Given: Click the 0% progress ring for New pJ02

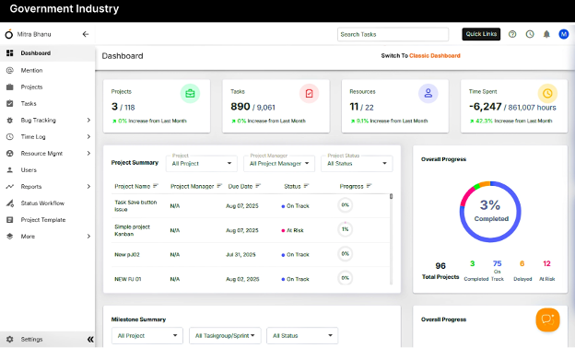Looking at the screenshot, I should pos(345,253).
